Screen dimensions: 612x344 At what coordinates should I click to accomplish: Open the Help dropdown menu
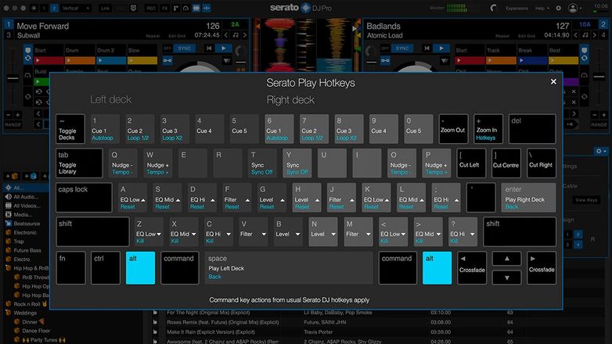[542, 8]
